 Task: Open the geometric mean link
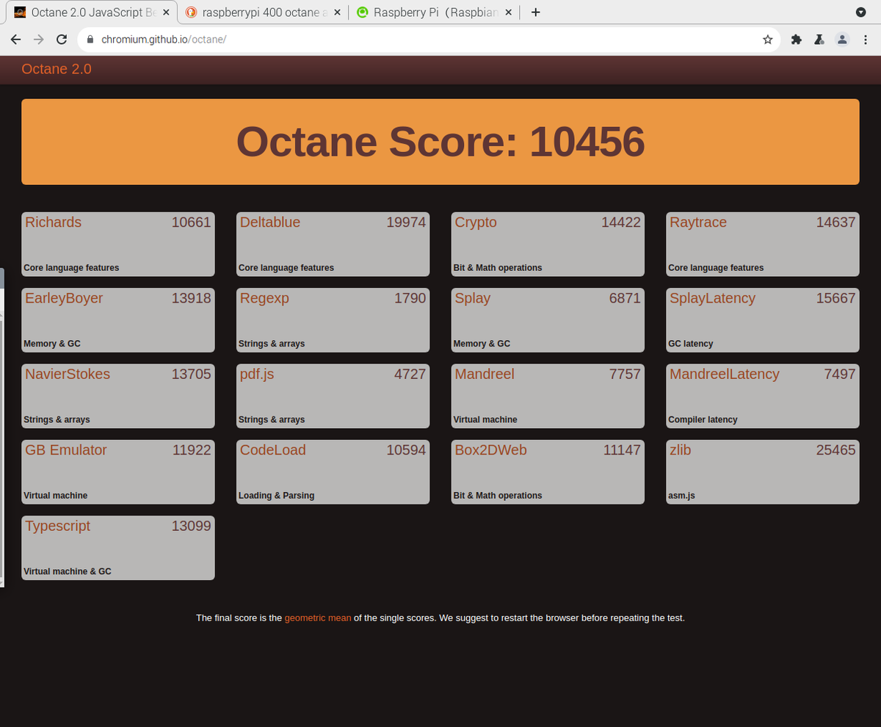coord(318,618)
